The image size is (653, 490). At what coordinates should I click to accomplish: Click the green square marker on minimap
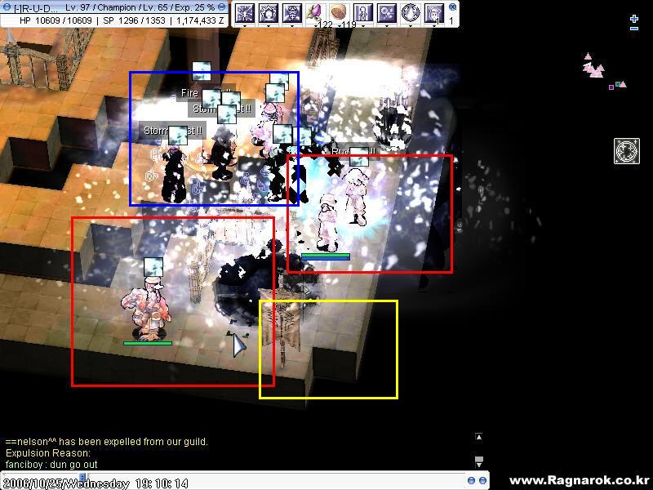pyautogui.click(x=618, y=84)
